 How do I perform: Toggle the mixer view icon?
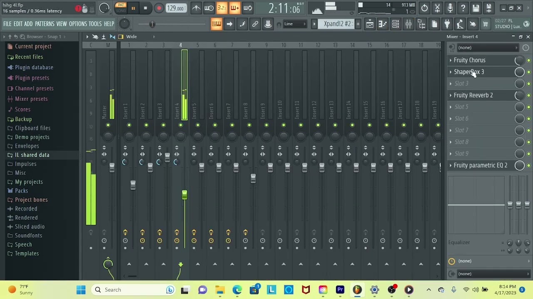click(408, 24)
